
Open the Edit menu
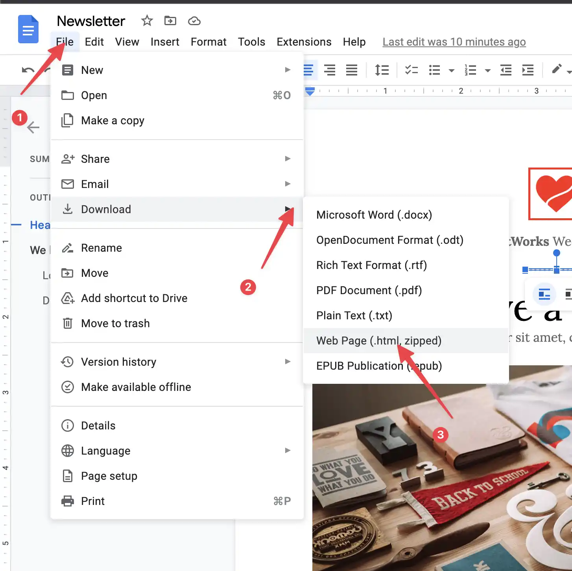[94, 42]
